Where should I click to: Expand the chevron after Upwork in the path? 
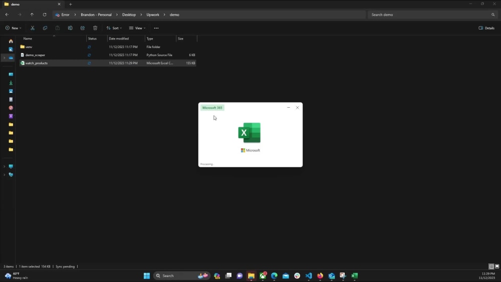164,15
